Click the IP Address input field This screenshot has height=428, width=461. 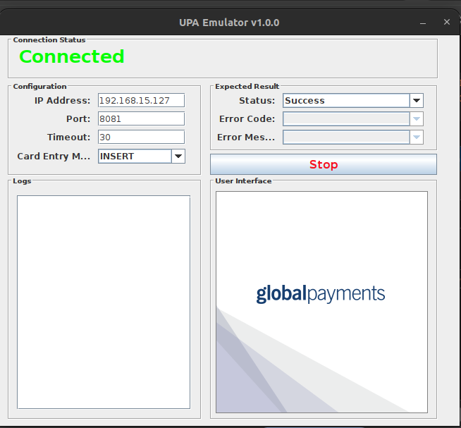[141, 101]
